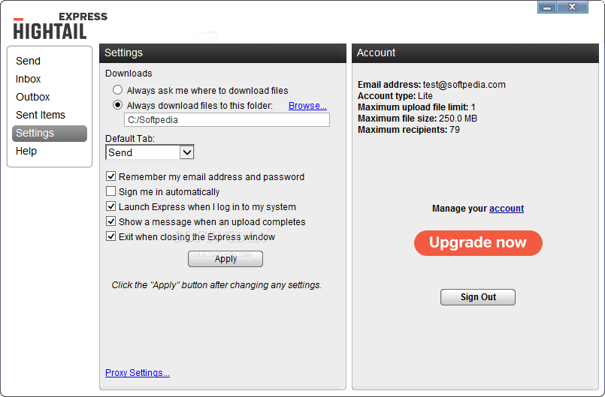Click the Maximum recipients: 79 text
Screen dimensions: 605x397
[x=409, y=130]
